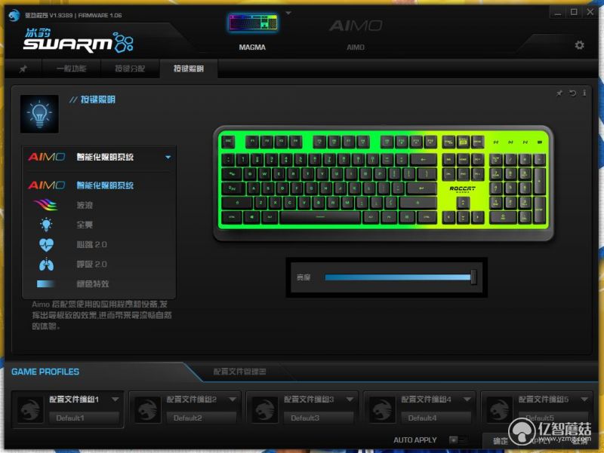Confirm with the 确定 button
604x453 pixels.
pos(501,441)
